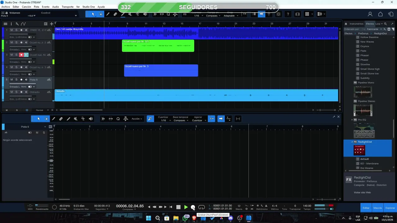
Task: Follow the Visitar sitio Web link
Action: coord(362,192)
